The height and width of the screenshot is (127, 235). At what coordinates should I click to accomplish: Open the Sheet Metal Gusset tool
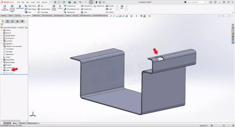tap(72, 9)
